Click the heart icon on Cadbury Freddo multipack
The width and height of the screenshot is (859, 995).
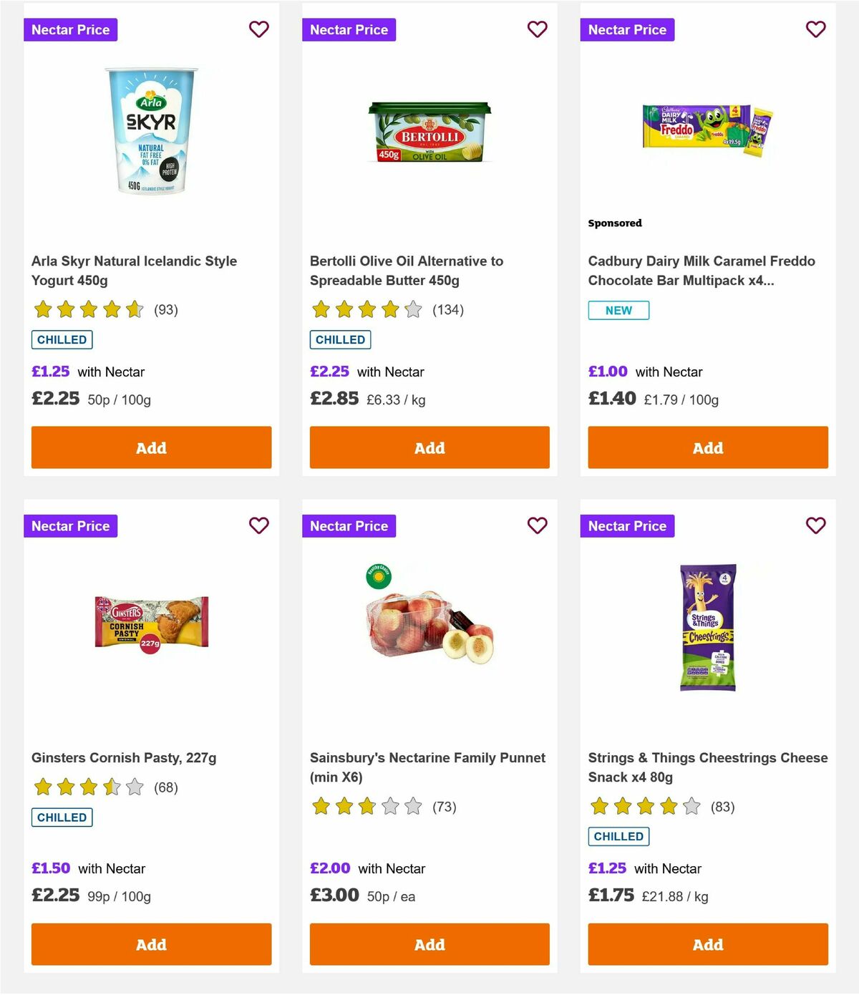[x=815, y=29]
